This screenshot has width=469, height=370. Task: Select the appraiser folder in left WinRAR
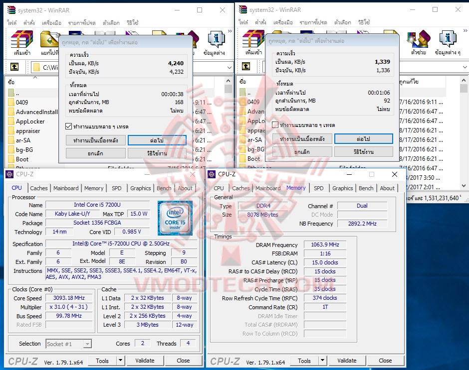[x=24, y=131]
